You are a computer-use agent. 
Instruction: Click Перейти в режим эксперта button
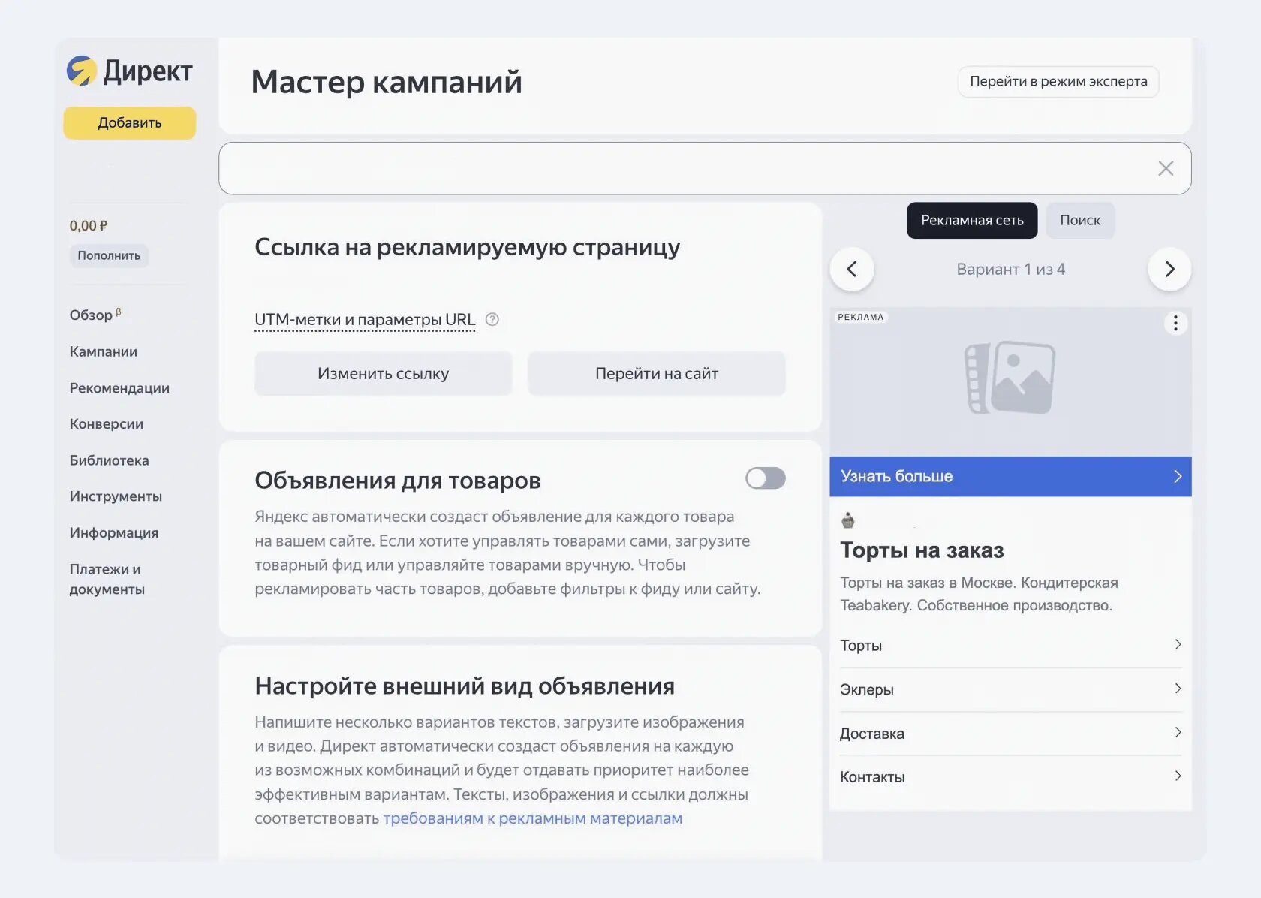pyautogui.click(x=1058, y=82)
